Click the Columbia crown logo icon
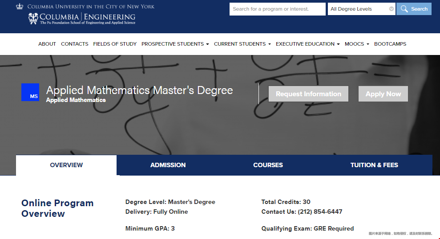This screenshot has width=440, height=239. [x=19, y=7]
